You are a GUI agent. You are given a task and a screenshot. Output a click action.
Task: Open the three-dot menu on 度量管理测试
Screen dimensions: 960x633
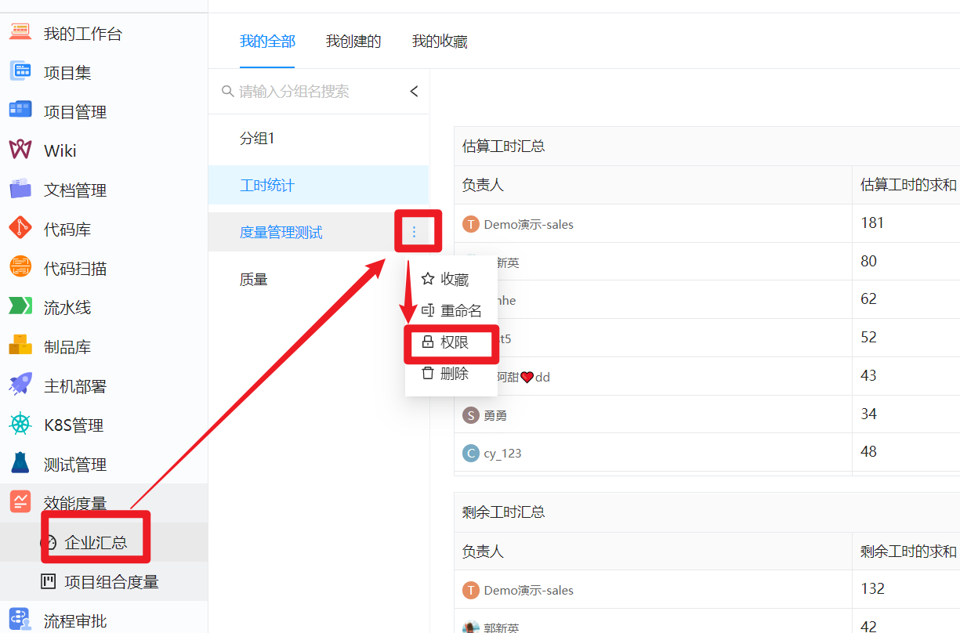click(x=415, y=230)
